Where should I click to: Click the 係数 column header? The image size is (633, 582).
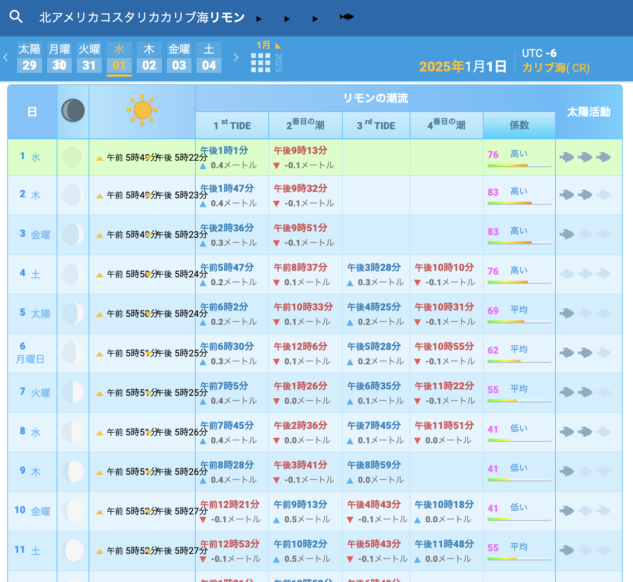point(519,125)
